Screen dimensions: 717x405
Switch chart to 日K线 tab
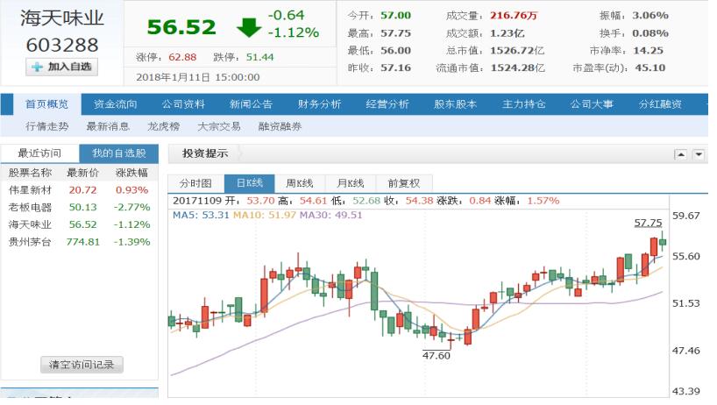pos(250,183)
